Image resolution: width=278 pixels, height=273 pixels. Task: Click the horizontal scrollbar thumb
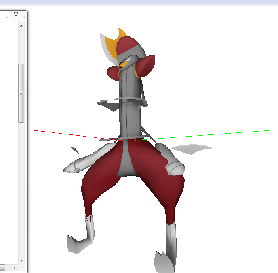(x=2, y=268)
